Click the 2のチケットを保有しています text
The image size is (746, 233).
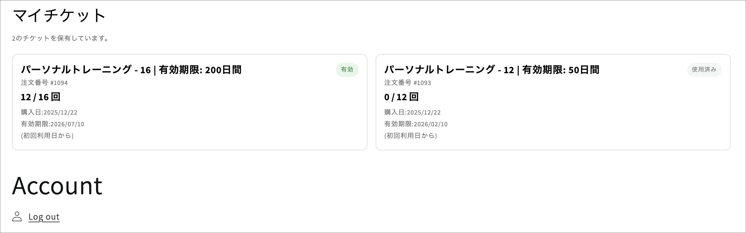(61, 38)
